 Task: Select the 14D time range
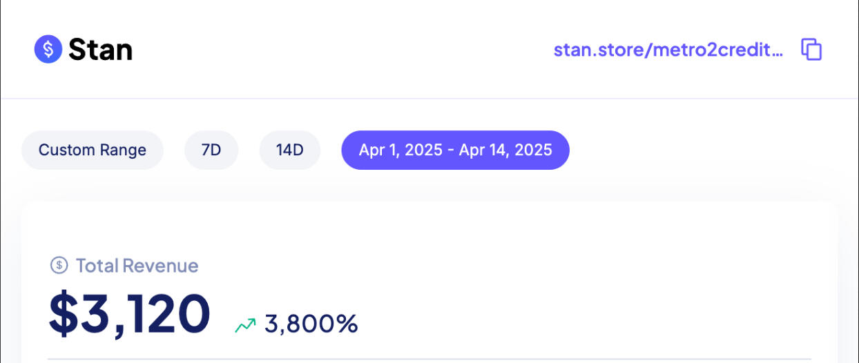pyautogui.click(x=290, y=150)
